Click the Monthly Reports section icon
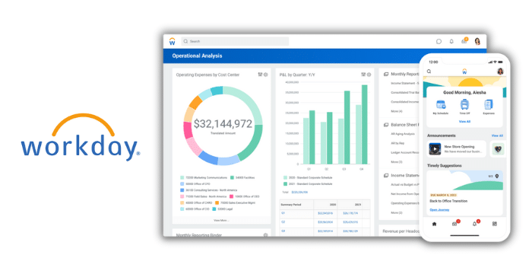532x274 pixels. 386,74
